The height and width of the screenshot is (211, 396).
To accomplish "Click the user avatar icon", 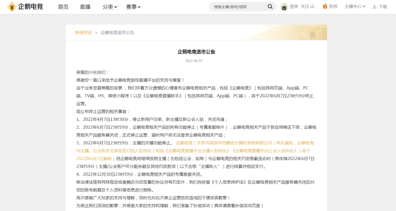I will (284, 7).
